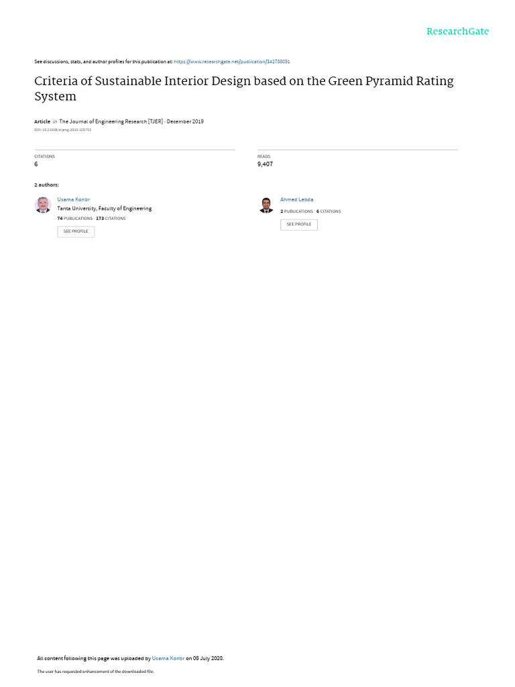Click the ResearchGate logo
The image size is (515, 687).
(x=457, y=31)
